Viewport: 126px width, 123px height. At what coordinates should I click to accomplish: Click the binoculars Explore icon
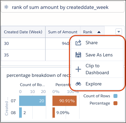(78, 84)
